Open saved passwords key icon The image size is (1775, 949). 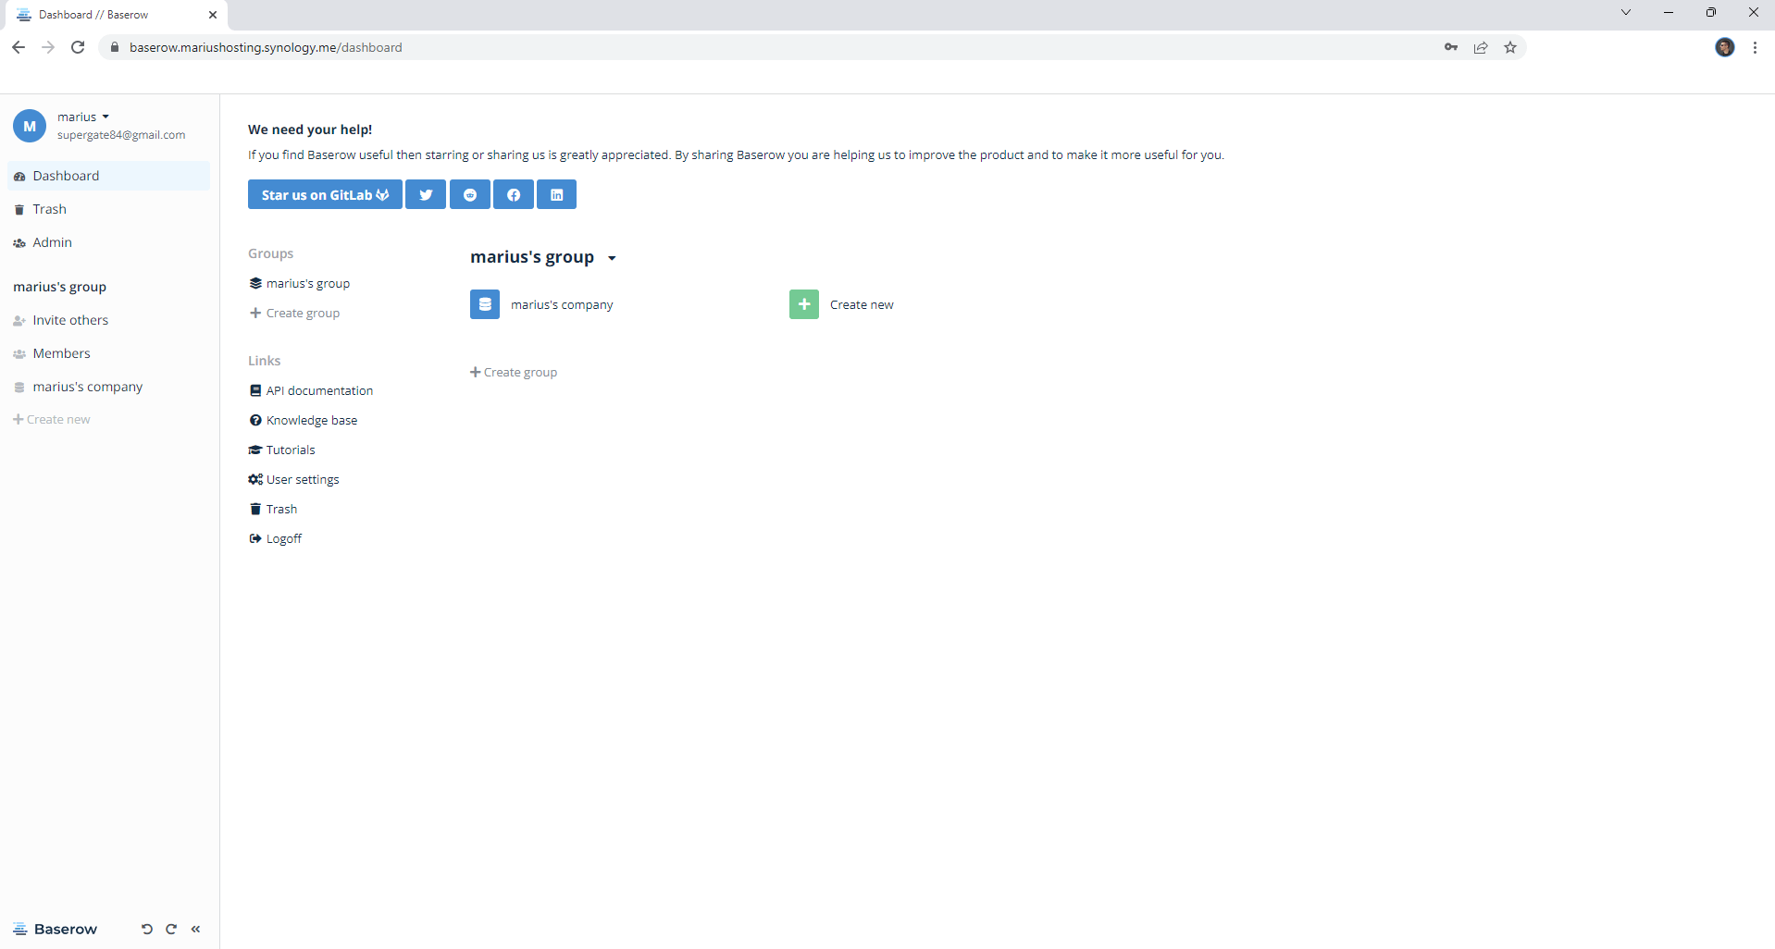click(1451, 47)
